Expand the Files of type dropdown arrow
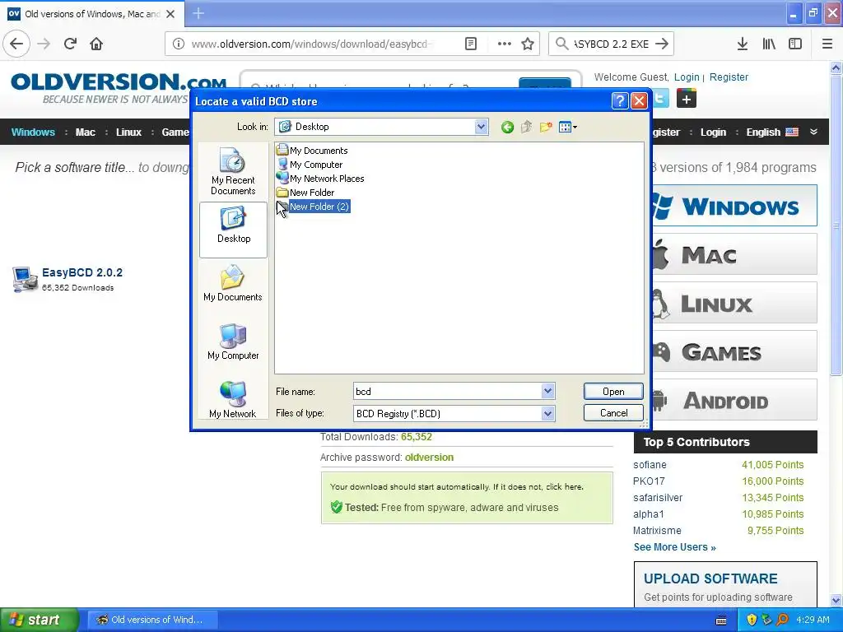Screen dimensions: 843x632 [547, 413]
